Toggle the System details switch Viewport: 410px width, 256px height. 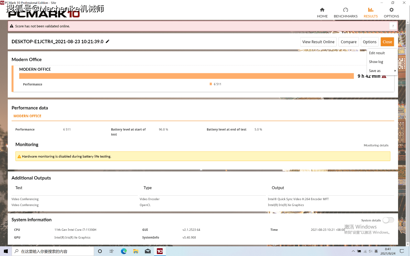pyautogui.click(x=388, y=220)
